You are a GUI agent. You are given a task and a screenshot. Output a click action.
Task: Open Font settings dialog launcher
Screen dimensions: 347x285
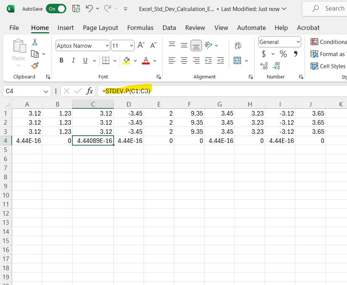159,77
